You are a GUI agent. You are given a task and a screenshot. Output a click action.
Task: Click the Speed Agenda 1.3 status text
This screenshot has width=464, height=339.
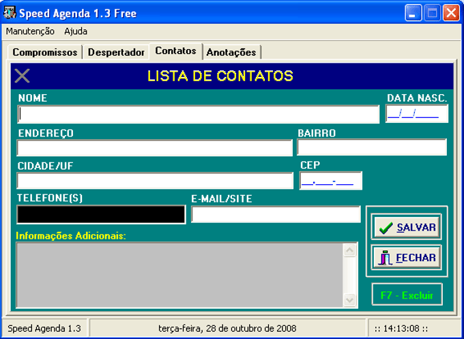44,328
